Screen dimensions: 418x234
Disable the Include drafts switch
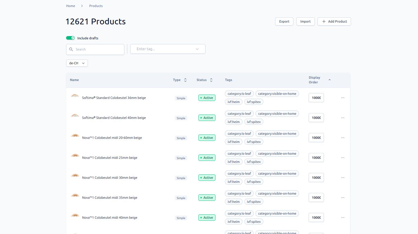click(70, 38)
